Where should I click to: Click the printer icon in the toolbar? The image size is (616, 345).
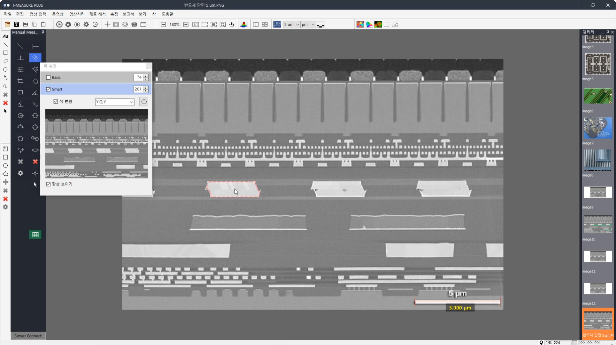[25, 24]
